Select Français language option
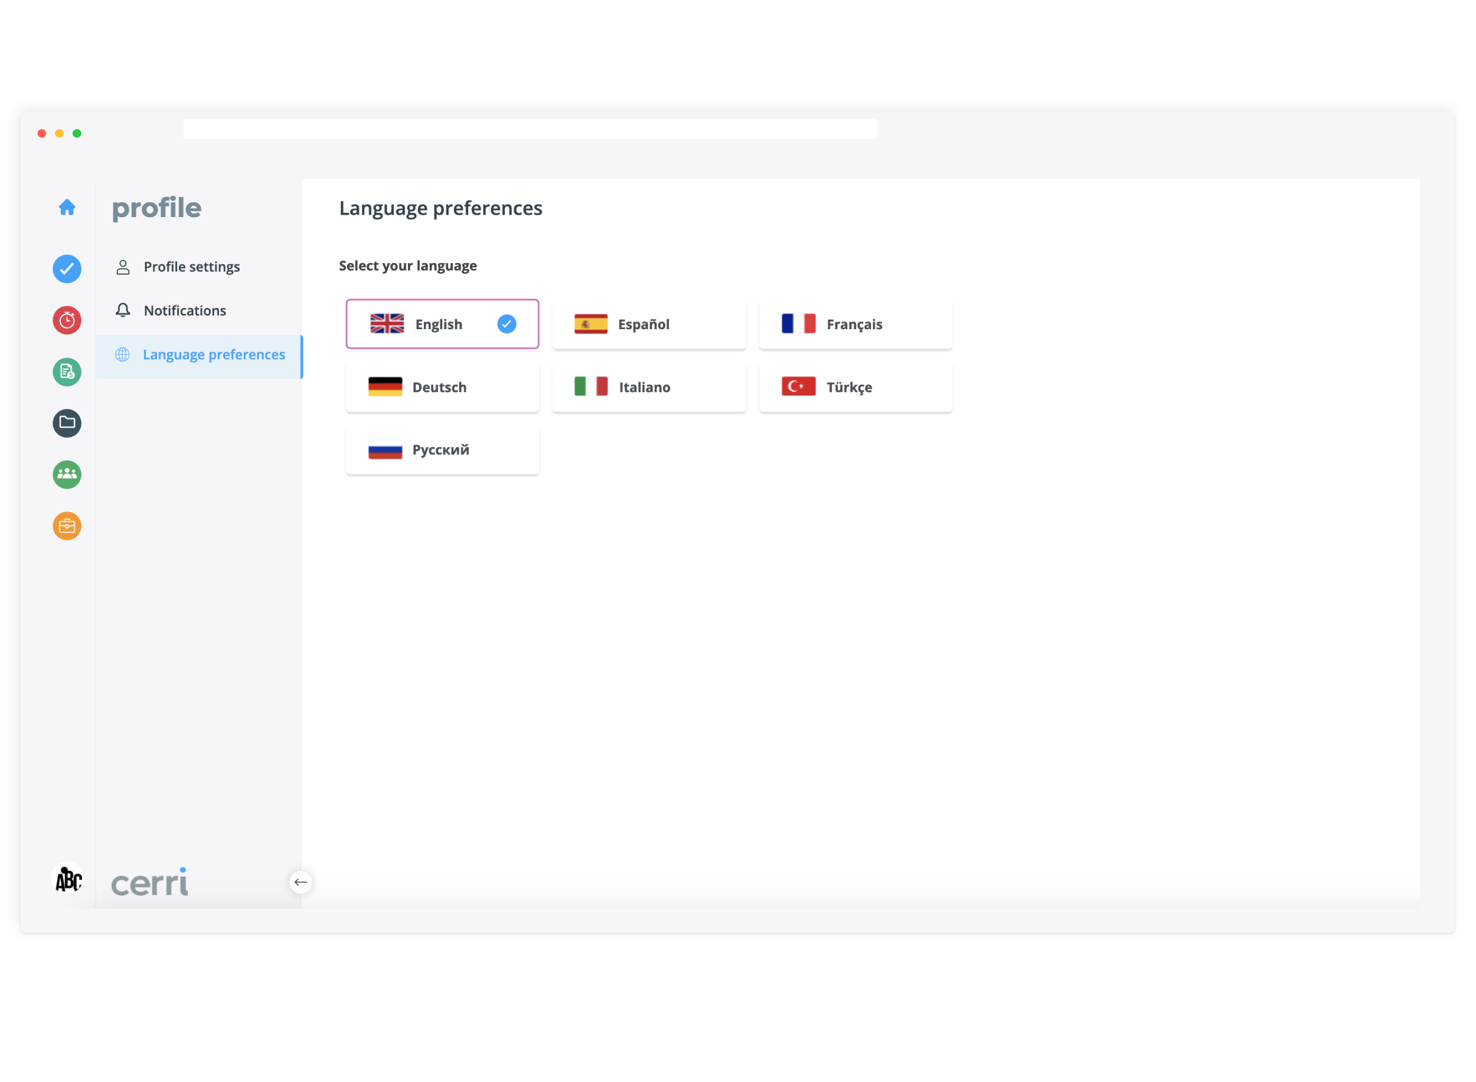This screenshot has height=1082, width=1476. [855, 324]
